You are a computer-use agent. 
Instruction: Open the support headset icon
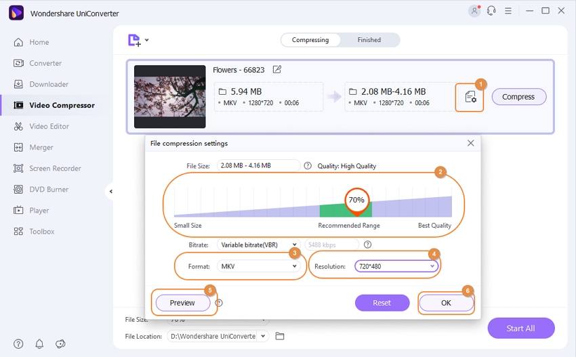(x=491, y=11)
